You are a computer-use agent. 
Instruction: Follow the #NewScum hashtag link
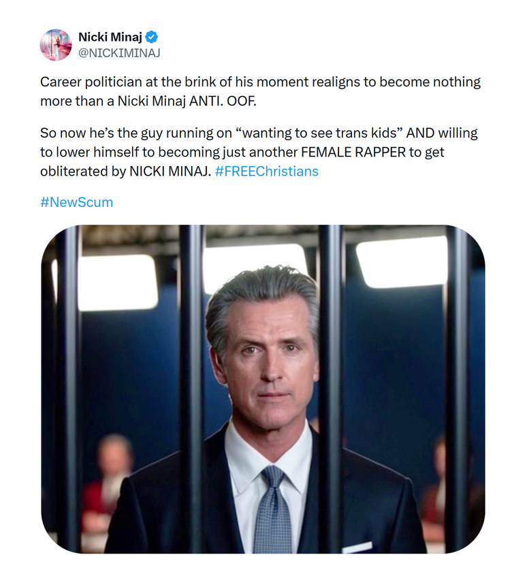click(76, 202)
